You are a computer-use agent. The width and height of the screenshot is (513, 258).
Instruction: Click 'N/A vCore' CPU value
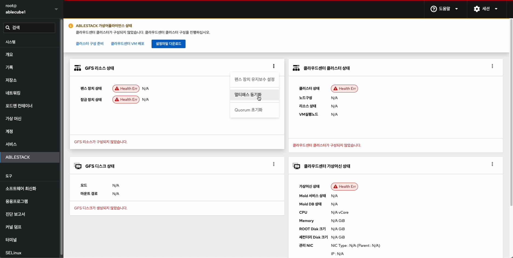[x=340, y=212]
